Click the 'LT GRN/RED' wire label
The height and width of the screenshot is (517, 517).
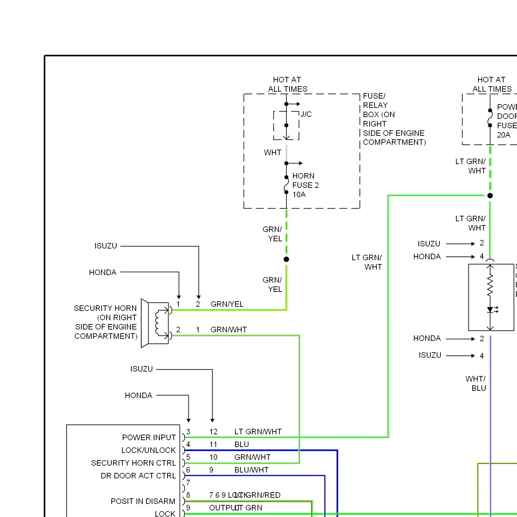click(x=257, y=495)
